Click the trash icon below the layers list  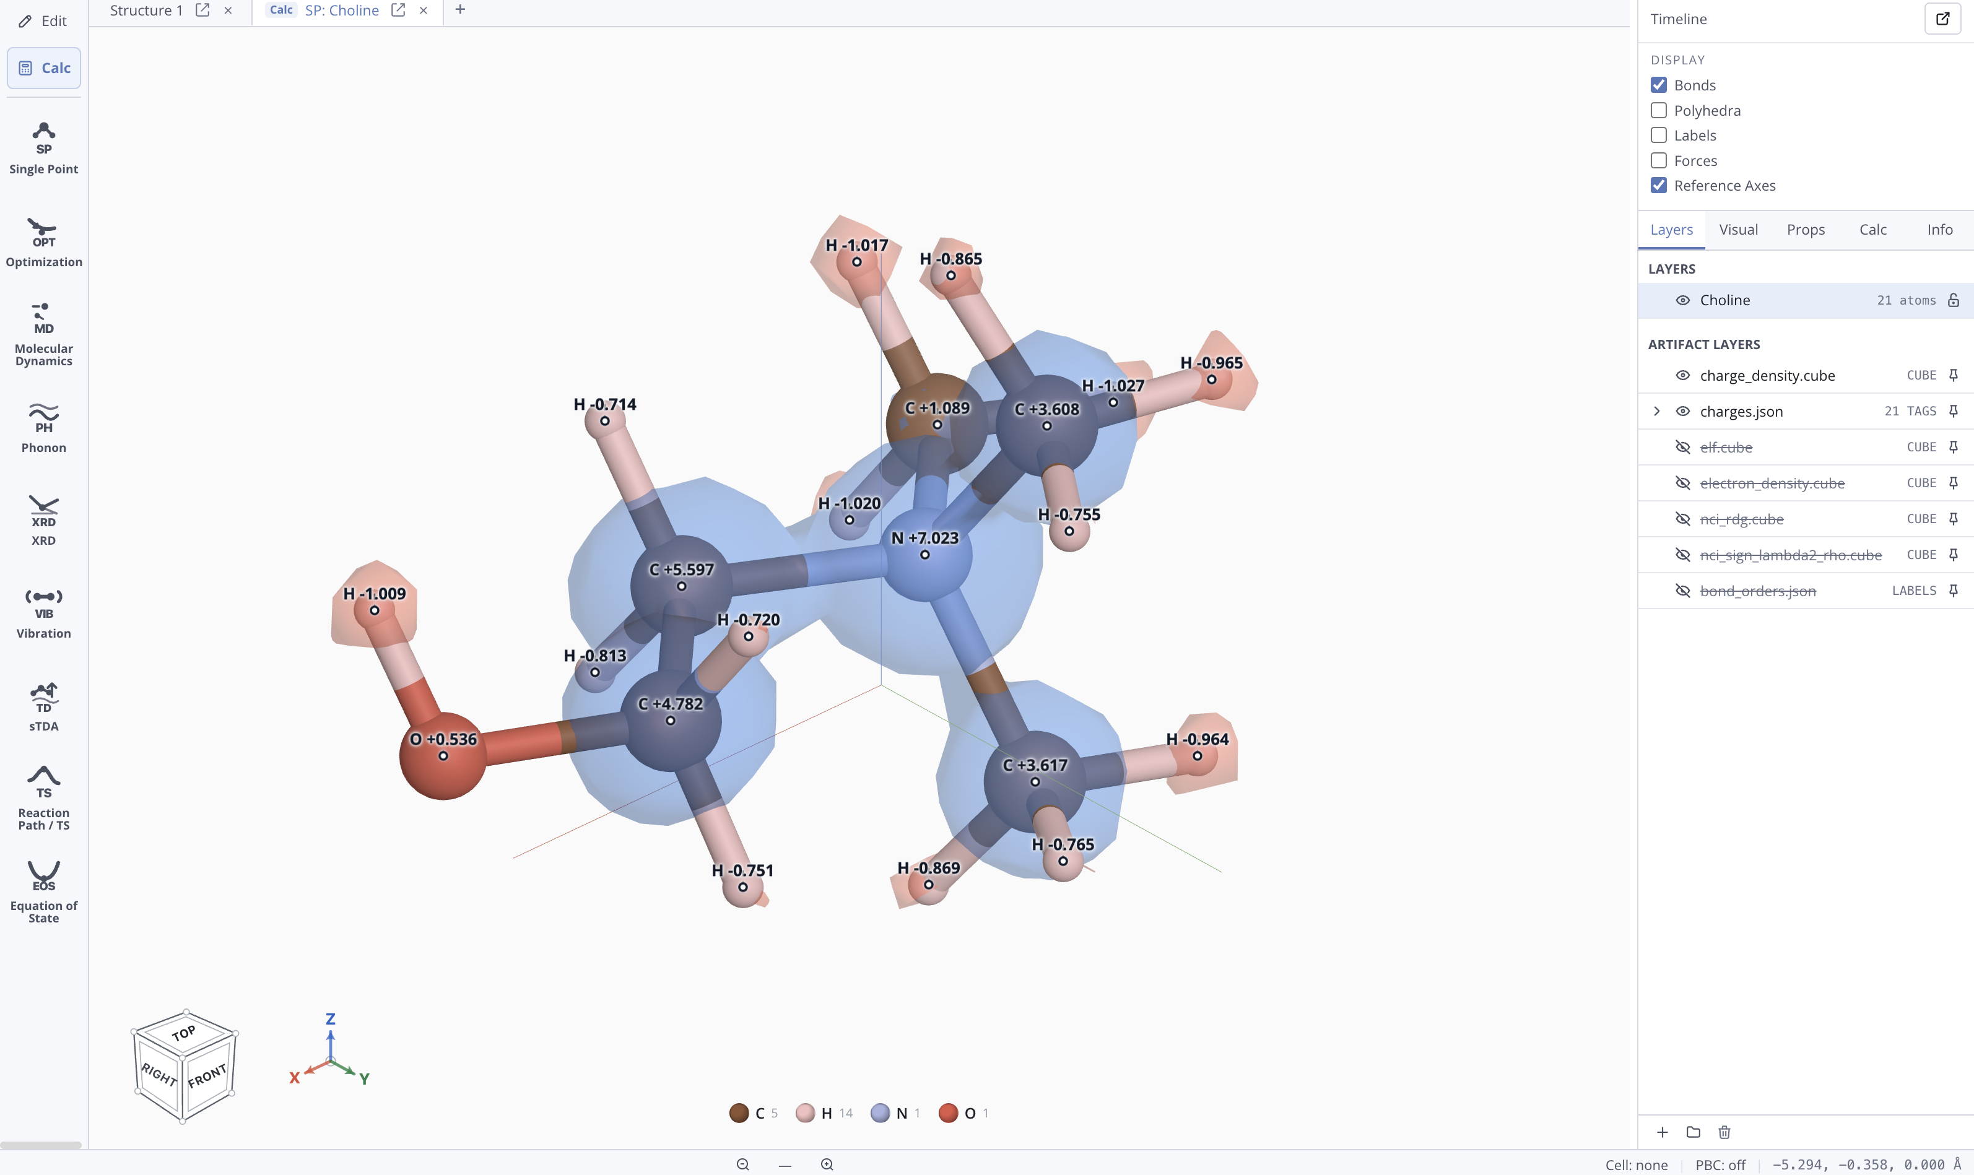(1724, 1132)
